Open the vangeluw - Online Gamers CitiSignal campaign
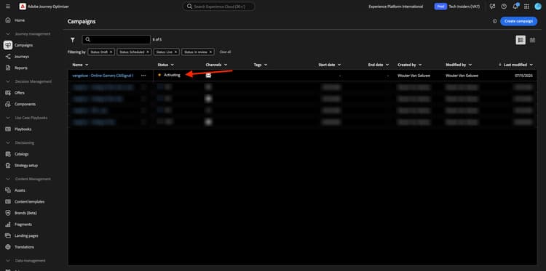Image resolution: width=546 pixels, height=271 pixels. 103,76
